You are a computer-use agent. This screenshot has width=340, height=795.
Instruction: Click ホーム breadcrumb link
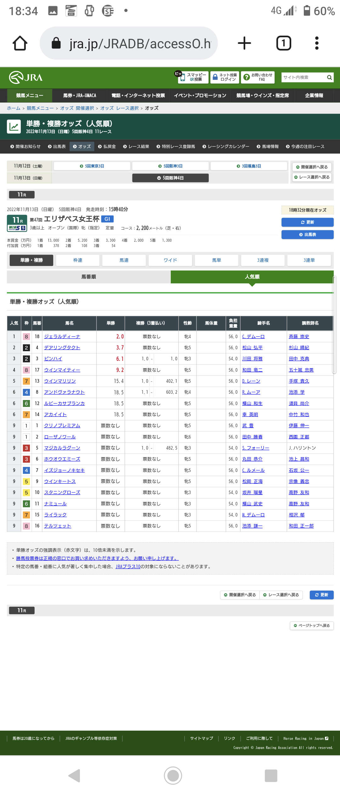(14, 108)
